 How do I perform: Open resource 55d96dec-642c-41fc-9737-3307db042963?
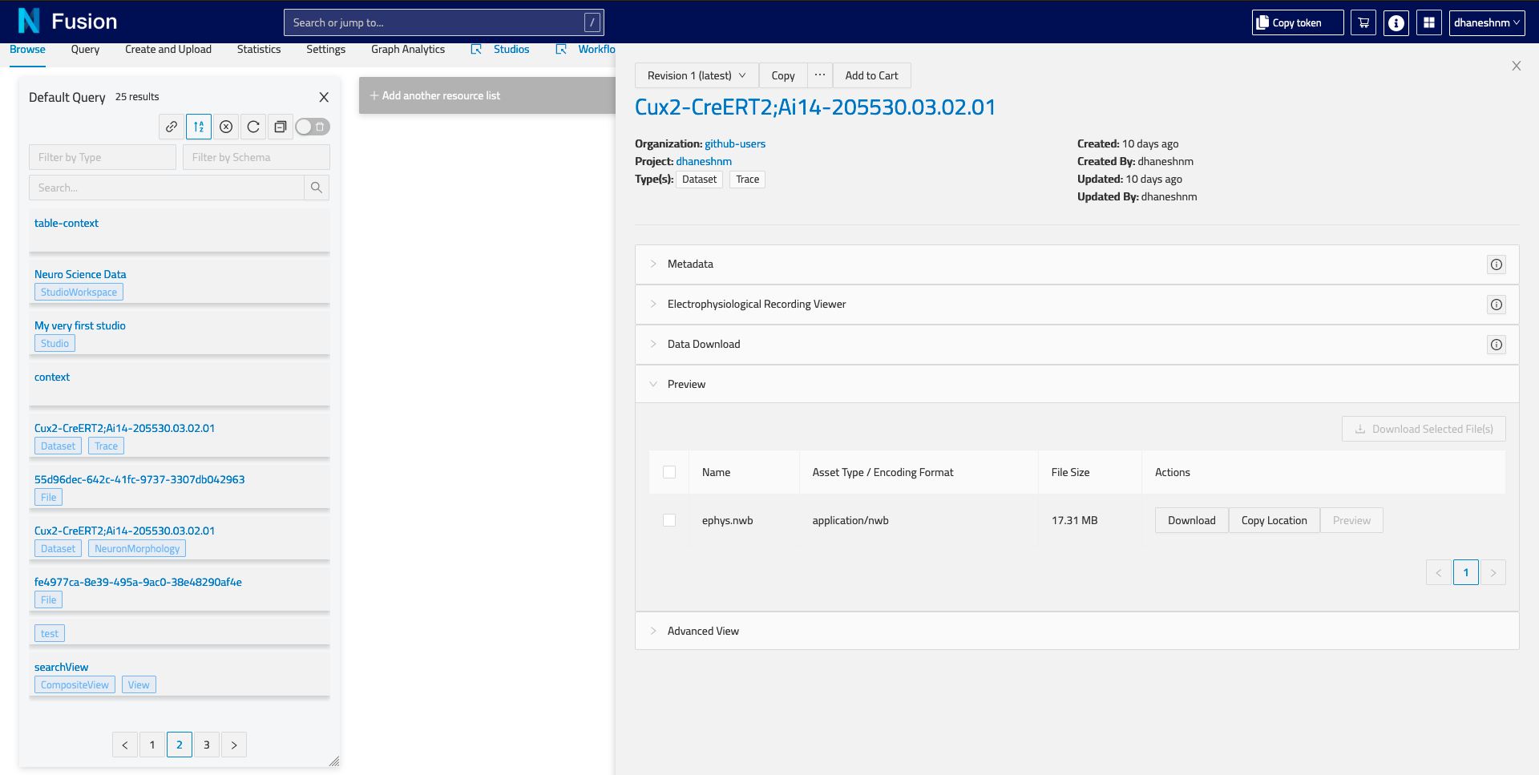[139, 480]
